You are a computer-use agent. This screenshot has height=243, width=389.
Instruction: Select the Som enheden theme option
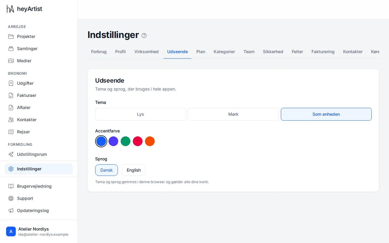click(x=326, y=114)
